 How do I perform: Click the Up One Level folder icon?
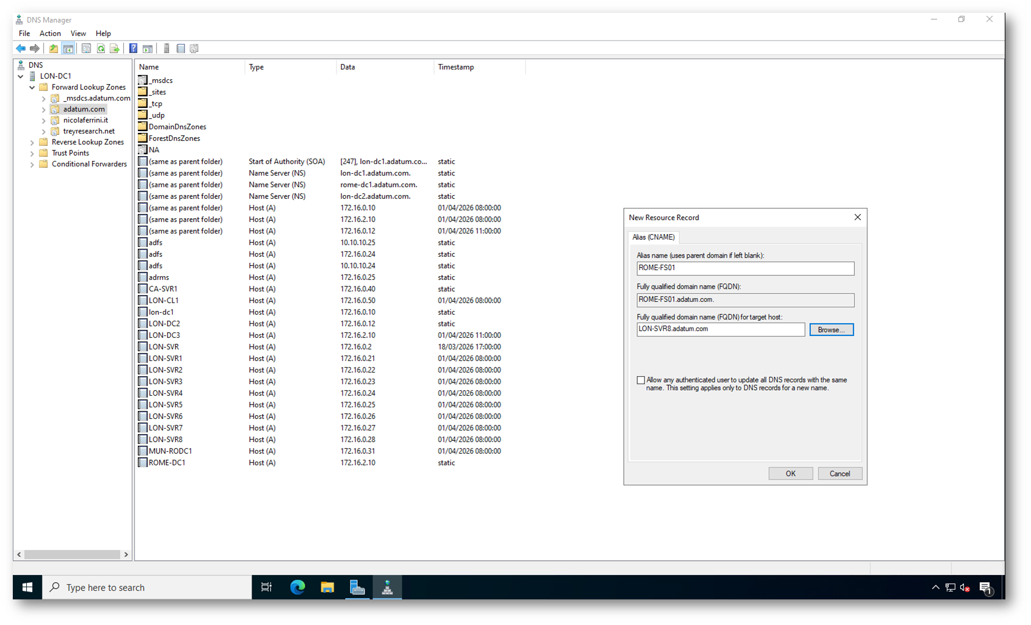tap(54, 49)
